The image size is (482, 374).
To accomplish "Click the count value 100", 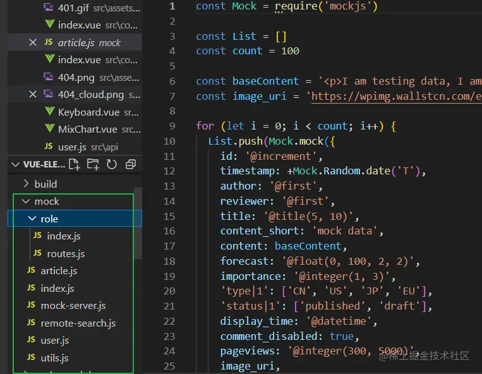I will [x=290, y=51].
